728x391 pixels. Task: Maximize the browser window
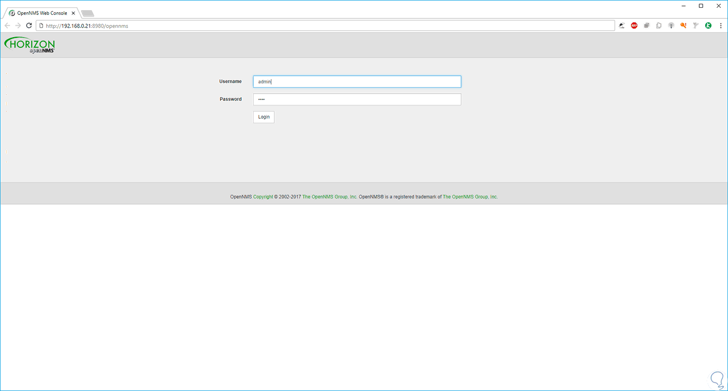click(x=701, y=6)
